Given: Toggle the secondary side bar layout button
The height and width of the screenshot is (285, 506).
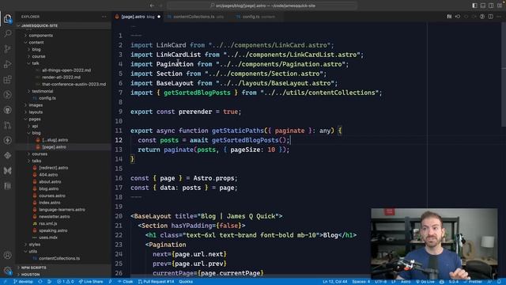Looking at the screenshot, I should (x=491, y=6).
